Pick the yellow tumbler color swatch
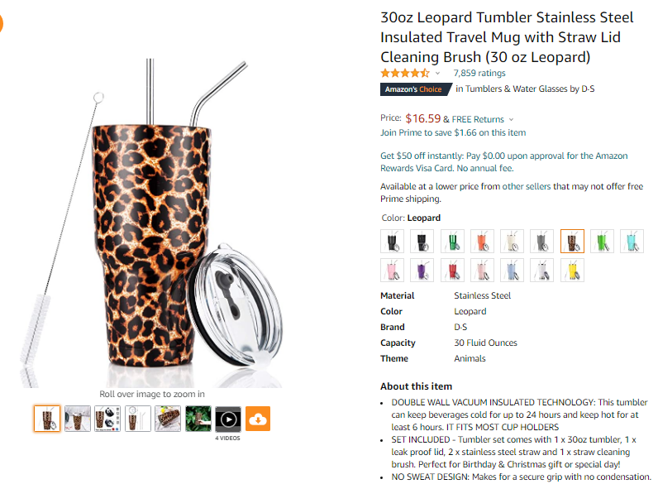Image resolution: width=658 pixels, height=484 pixels. pos(572,270)
